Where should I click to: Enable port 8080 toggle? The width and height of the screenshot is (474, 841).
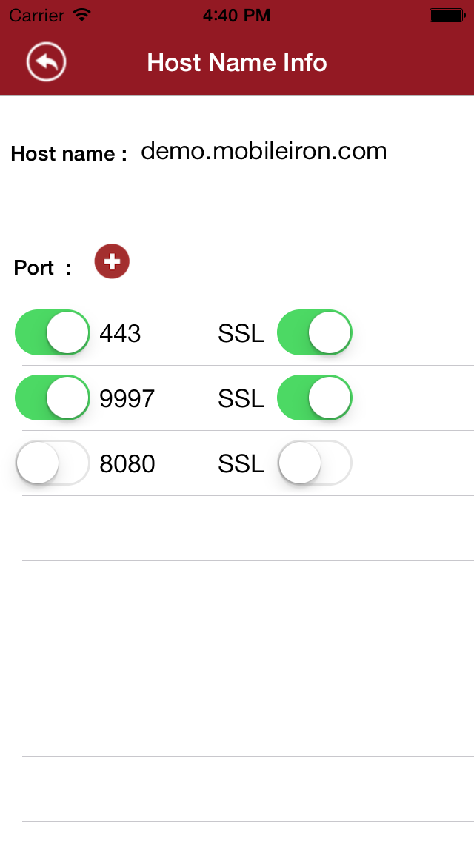point(52,463)
